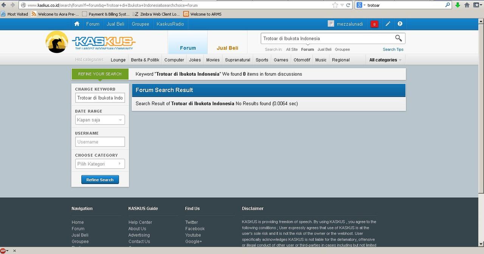Open KaskusRadio in top blue bar
This screenshot has height=254, width=484.
(x=170, y=24)
